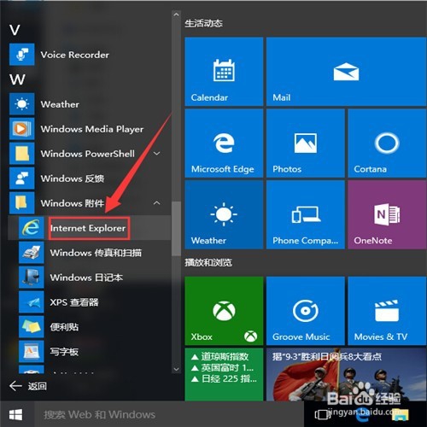Image resolution: width=427 pixels, height=427 pixels.
Task: Click the Windows 附件 folder icon
Action: click(x=22, y=203)
